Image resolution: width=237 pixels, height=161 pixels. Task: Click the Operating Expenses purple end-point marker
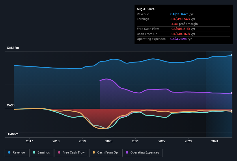tap(232, 93)
